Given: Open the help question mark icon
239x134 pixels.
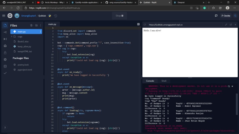Looking at the screenshot, I should pyautogui.click(x=5, y=128).
